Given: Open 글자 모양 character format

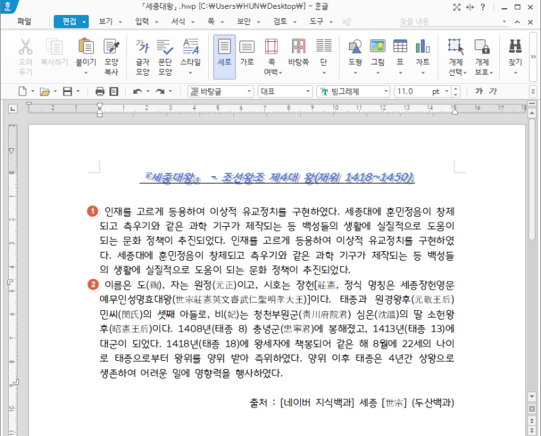Looking at the screenshot, I should point(143,47).
